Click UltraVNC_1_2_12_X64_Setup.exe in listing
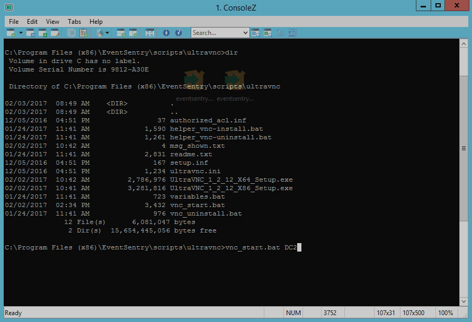Image resolution: width=472 pixels, height=322 pixels. pyautogui.click(x=231, y=180)
